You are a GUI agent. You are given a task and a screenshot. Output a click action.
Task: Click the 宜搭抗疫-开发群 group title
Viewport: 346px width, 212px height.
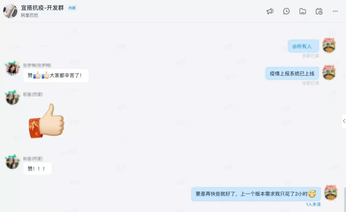click(42, 8)
